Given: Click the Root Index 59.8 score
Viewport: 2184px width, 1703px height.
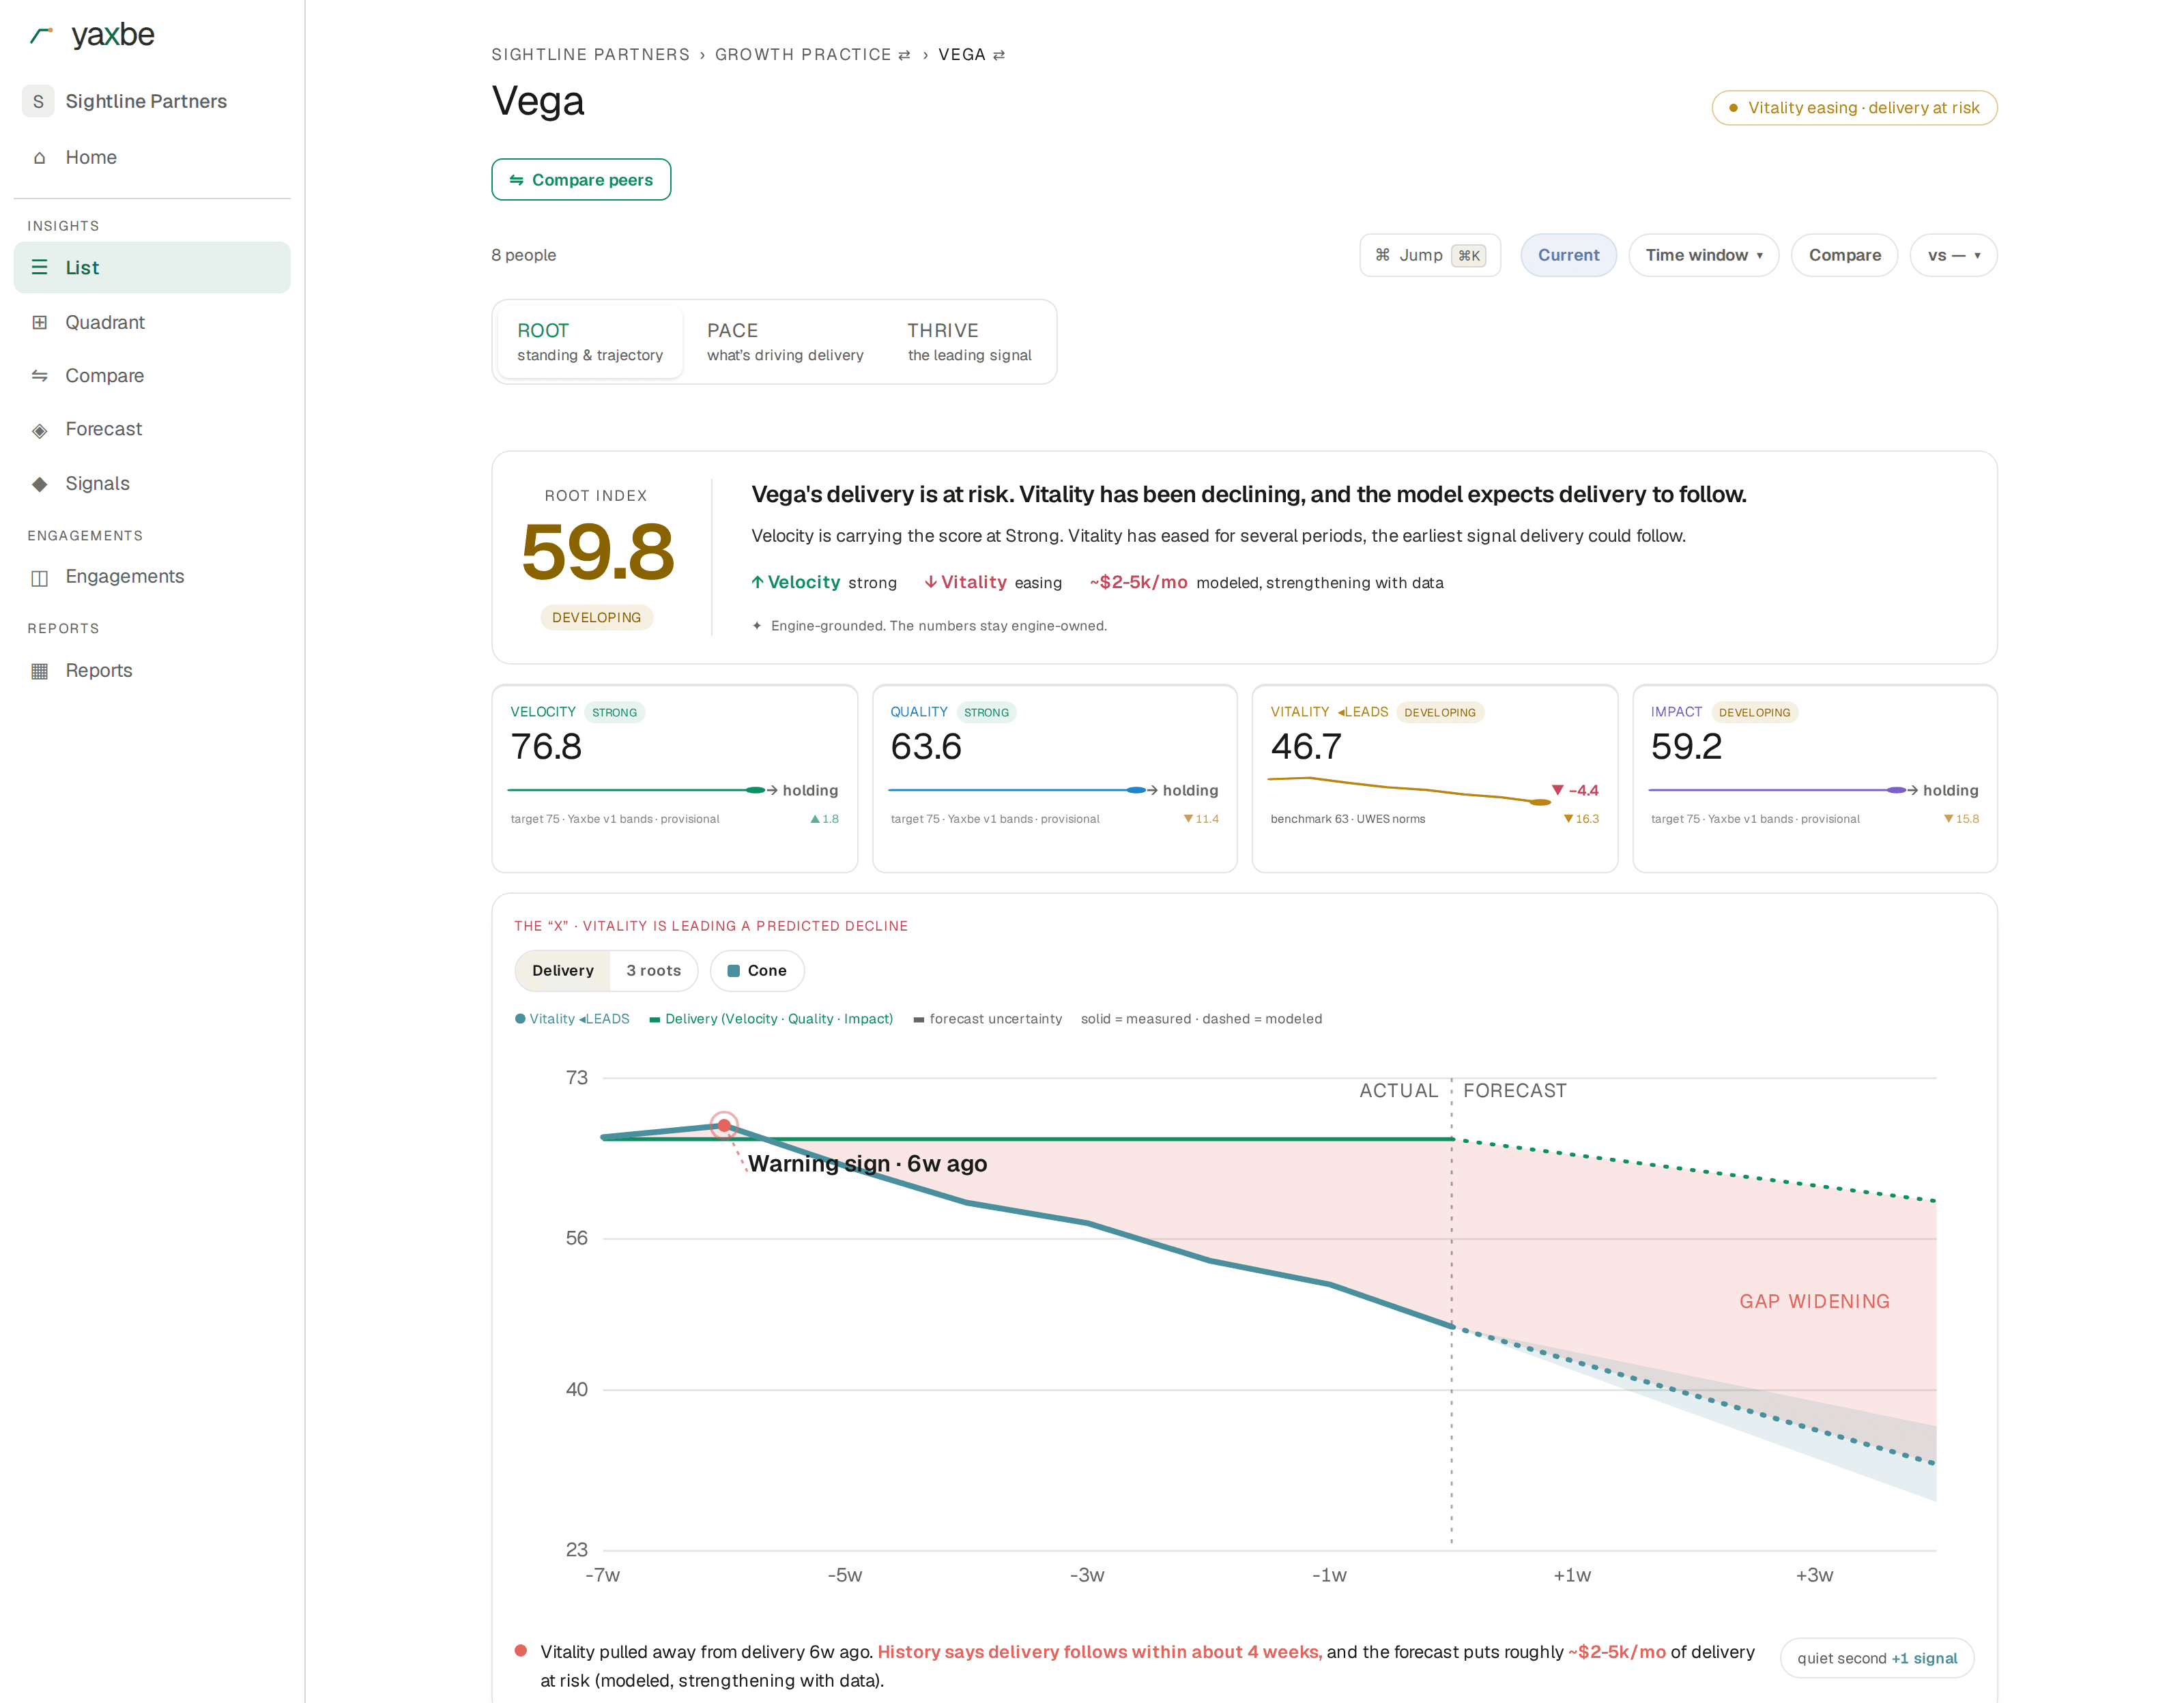Looking at the screenshot, I should (597, 552).
